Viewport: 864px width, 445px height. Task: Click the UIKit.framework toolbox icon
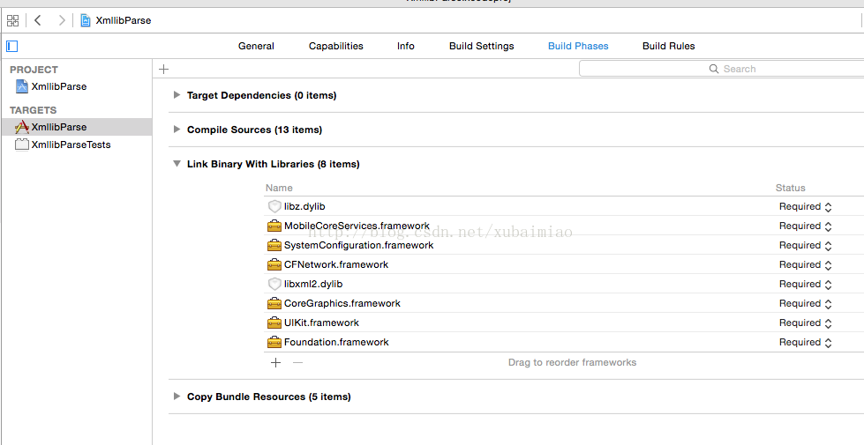pyautogui.click(x=274, y=323)
